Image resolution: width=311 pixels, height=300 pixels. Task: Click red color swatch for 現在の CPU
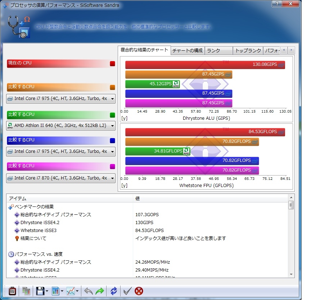(x=112, y=64)
